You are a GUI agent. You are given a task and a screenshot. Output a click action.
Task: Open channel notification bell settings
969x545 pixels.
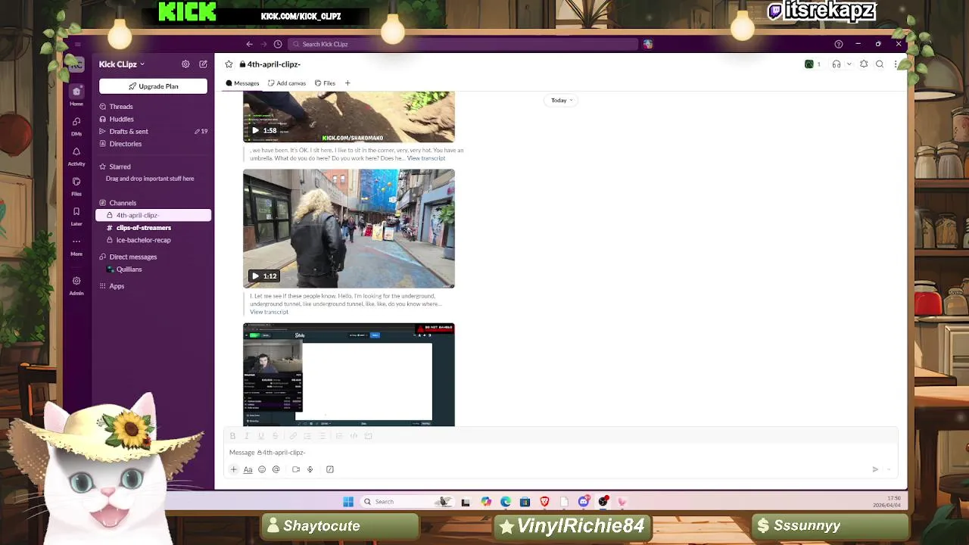coord(864,64)
